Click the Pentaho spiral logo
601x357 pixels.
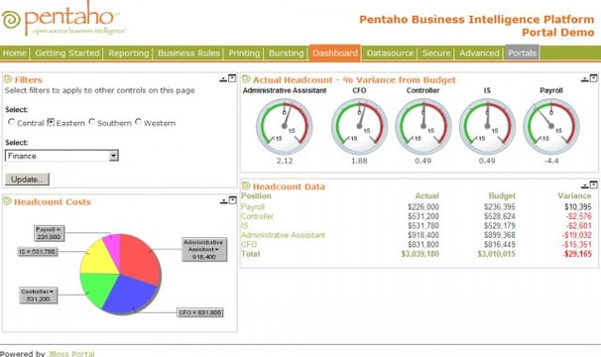click(x=11, y=19)
